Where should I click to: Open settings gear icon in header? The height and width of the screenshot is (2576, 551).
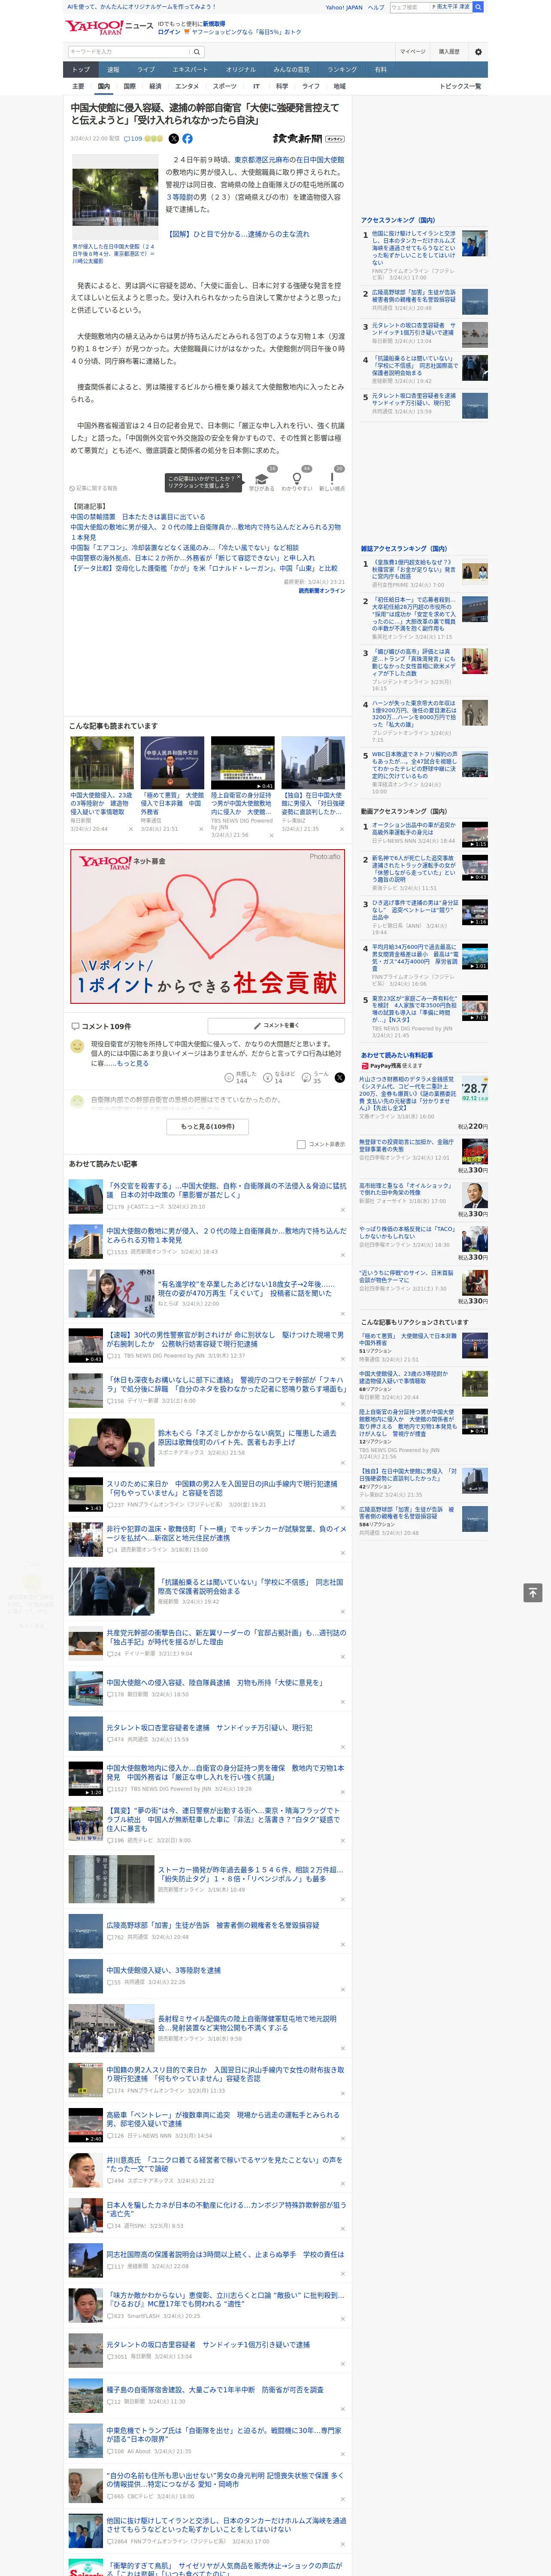coord(478,51)
